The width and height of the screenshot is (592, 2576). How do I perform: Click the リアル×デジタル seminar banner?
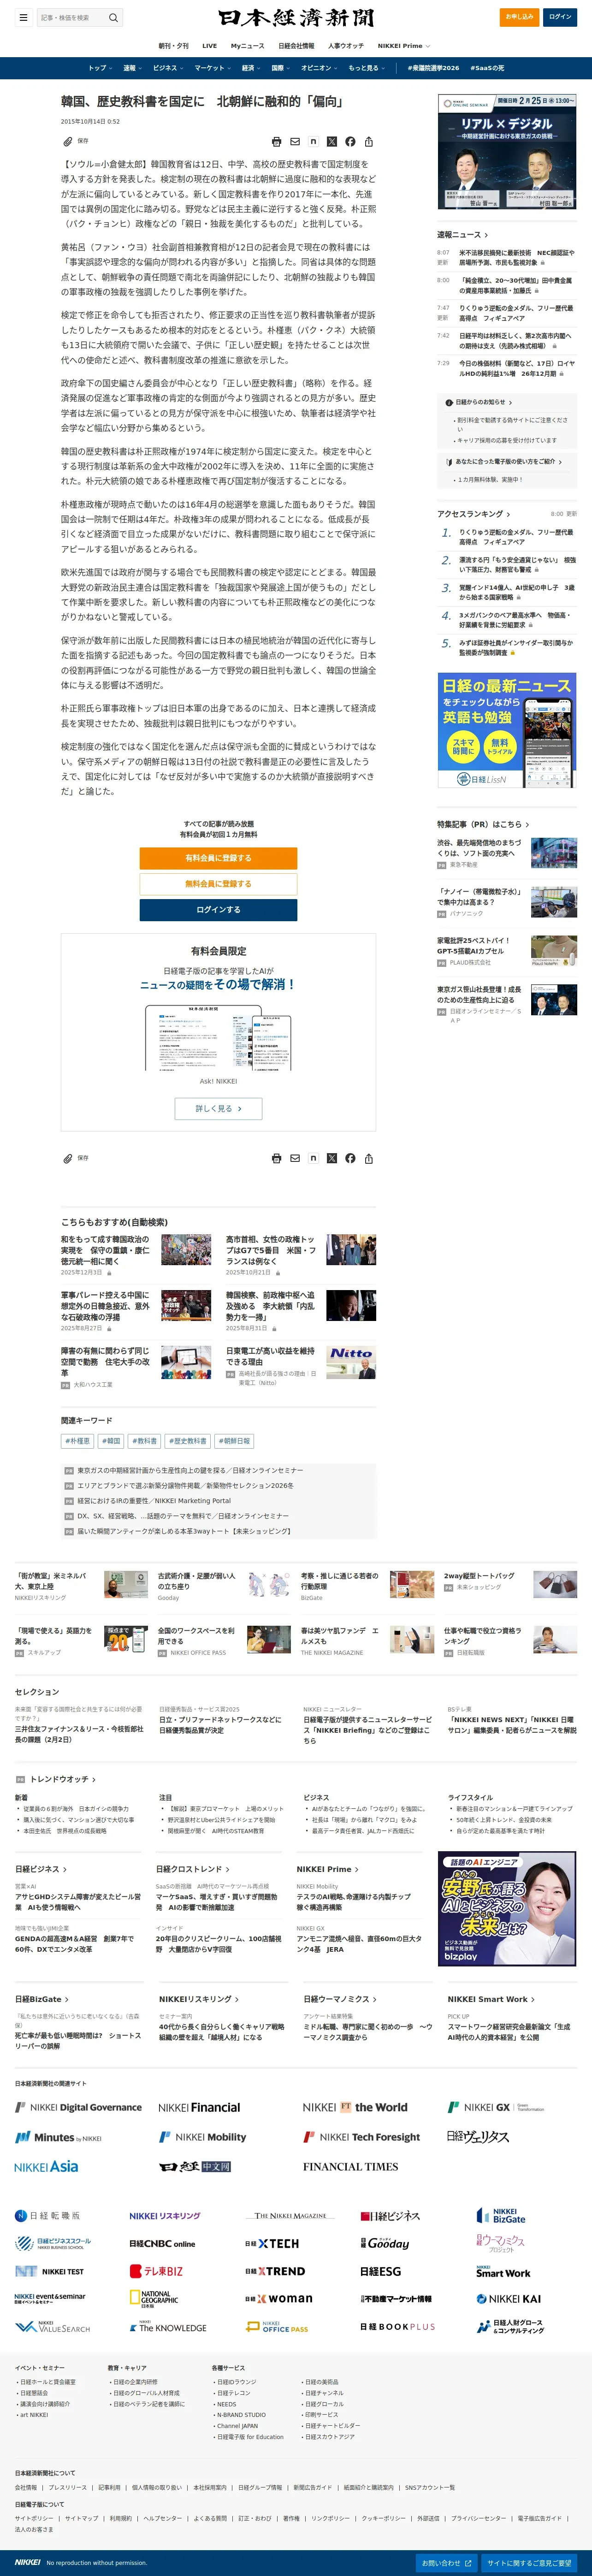(x=507, y=152)
